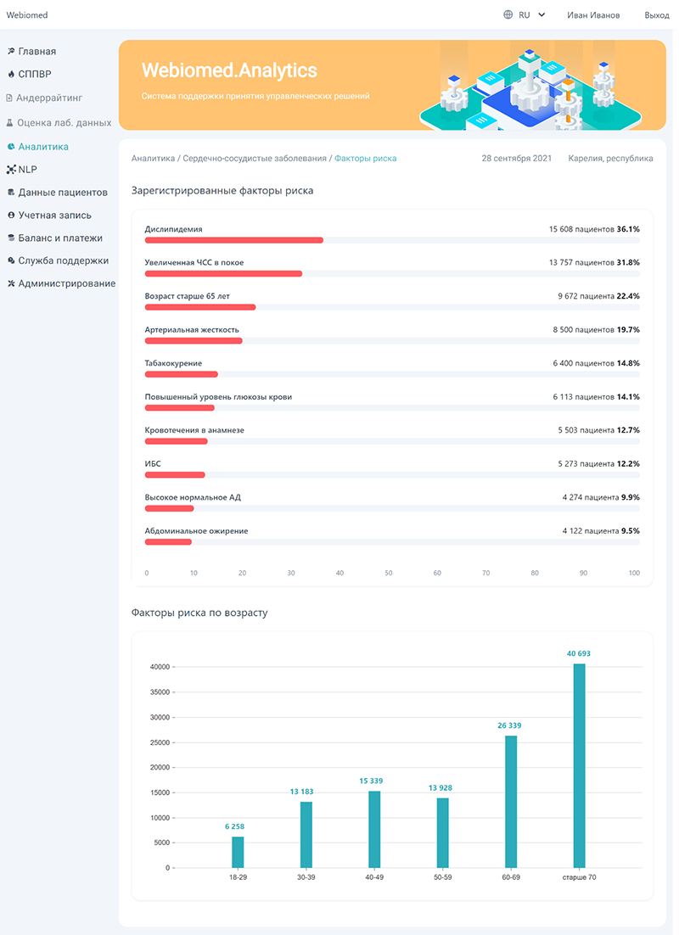The image size is (679, 935).
Task: Open the NLP menu item
Action: pos(27,170)
